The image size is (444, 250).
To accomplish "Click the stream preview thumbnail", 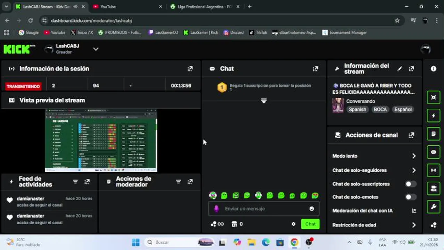I will coord(101,140).
